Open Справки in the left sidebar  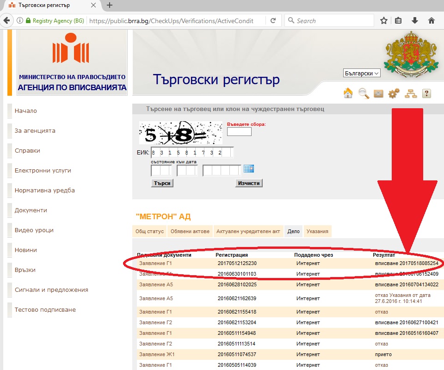[27, 151]
